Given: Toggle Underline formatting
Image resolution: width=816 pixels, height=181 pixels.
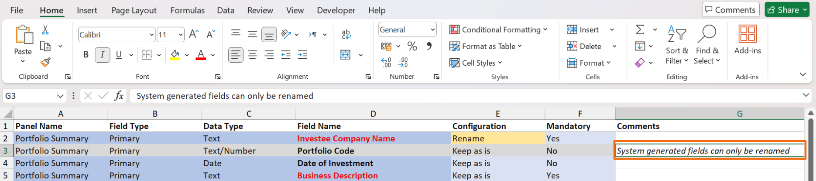Looking at the screenshot, I should coord(119,55).
